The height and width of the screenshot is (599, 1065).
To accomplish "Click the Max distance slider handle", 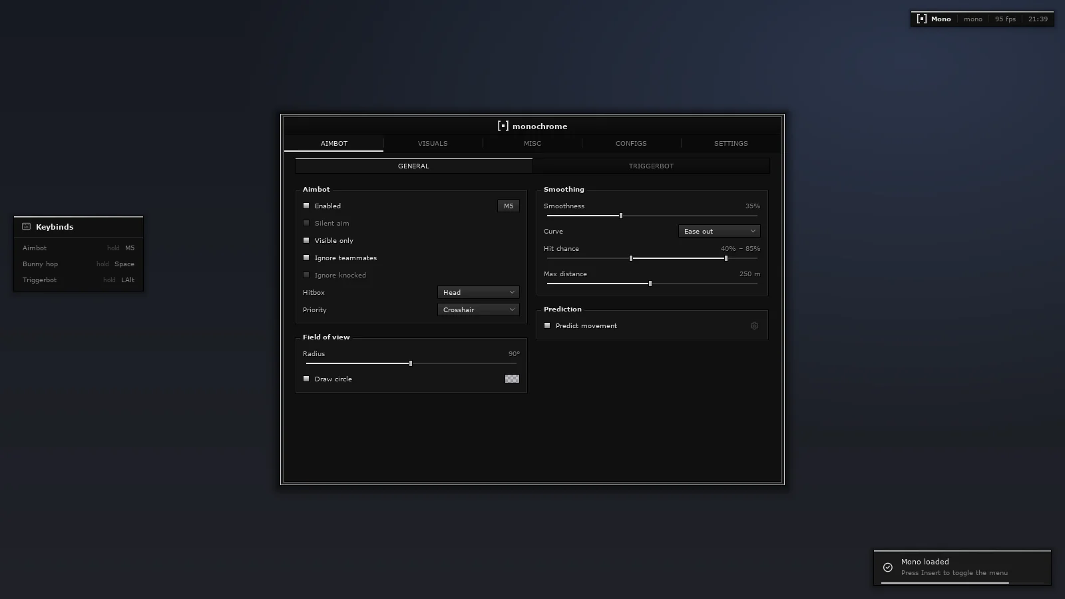I will [x=650, y=284].
